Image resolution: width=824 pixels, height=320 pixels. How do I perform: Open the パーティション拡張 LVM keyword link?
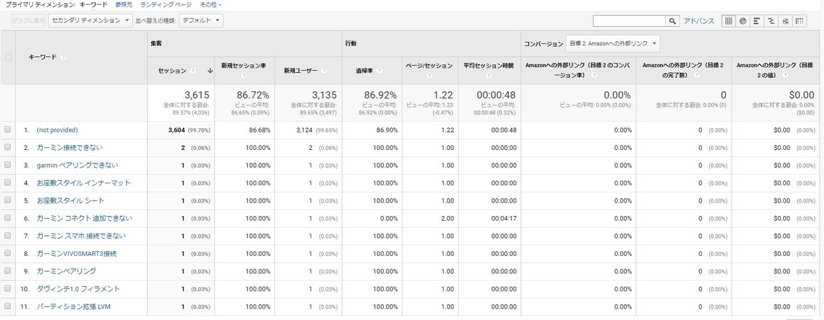(73, 307)
